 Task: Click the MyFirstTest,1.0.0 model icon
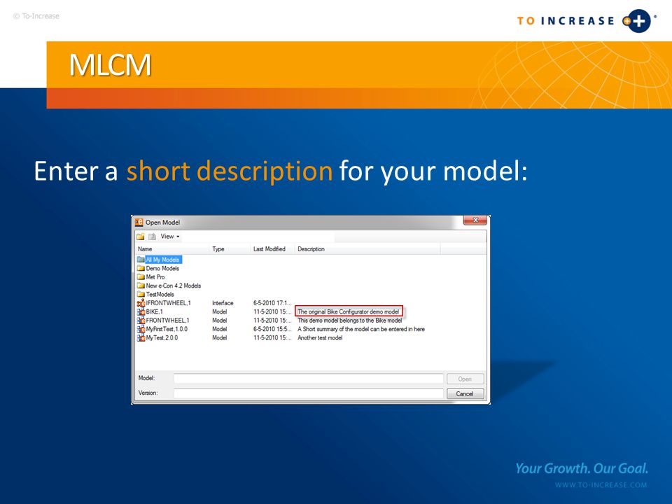[141, 329]
